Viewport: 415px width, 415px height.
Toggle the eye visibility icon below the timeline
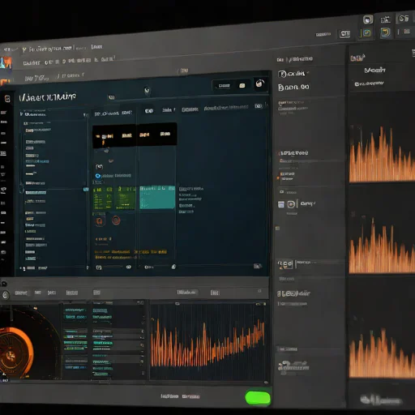click(129, 267)
